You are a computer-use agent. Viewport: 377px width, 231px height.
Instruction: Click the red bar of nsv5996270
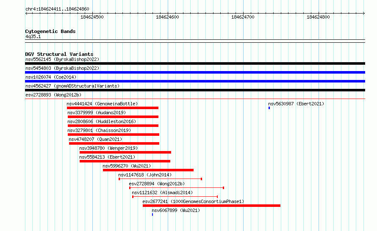point(148,170)
